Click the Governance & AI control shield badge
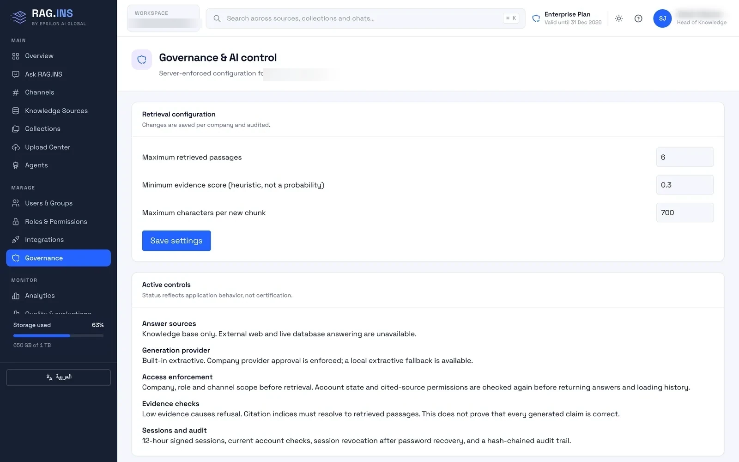The image size is (739, 462). (142, 60)
